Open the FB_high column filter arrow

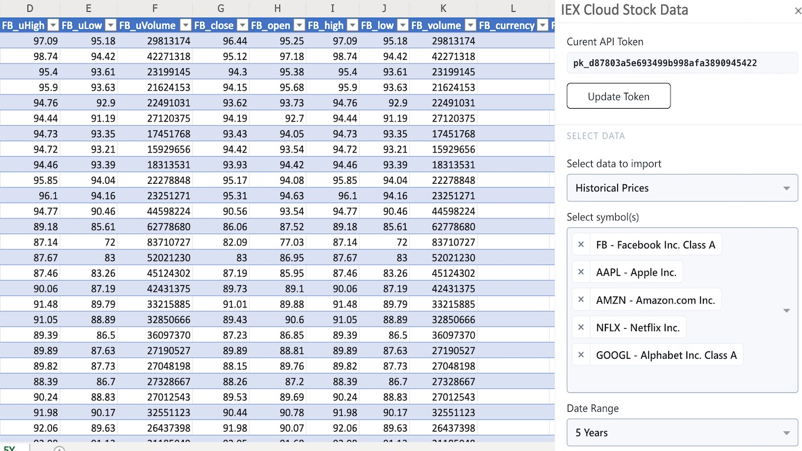tap(352, 25)
